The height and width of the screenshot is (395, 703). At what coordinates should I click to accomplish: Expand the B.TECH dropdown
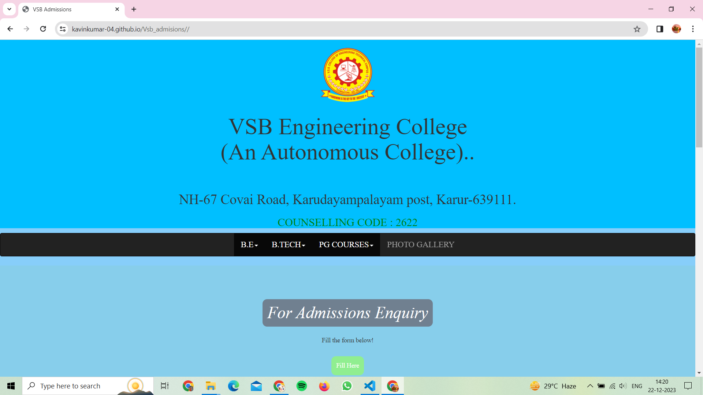(x=288, y=245)
